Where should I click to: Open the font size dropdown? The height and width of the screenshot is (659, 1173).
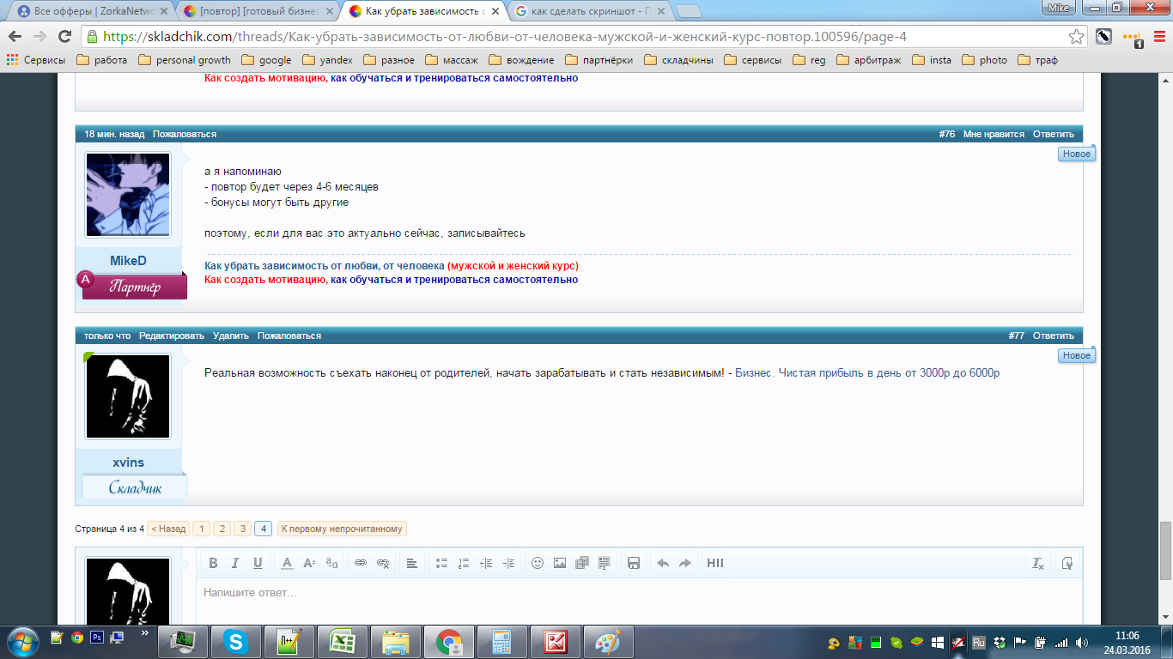tap(309, 563)
